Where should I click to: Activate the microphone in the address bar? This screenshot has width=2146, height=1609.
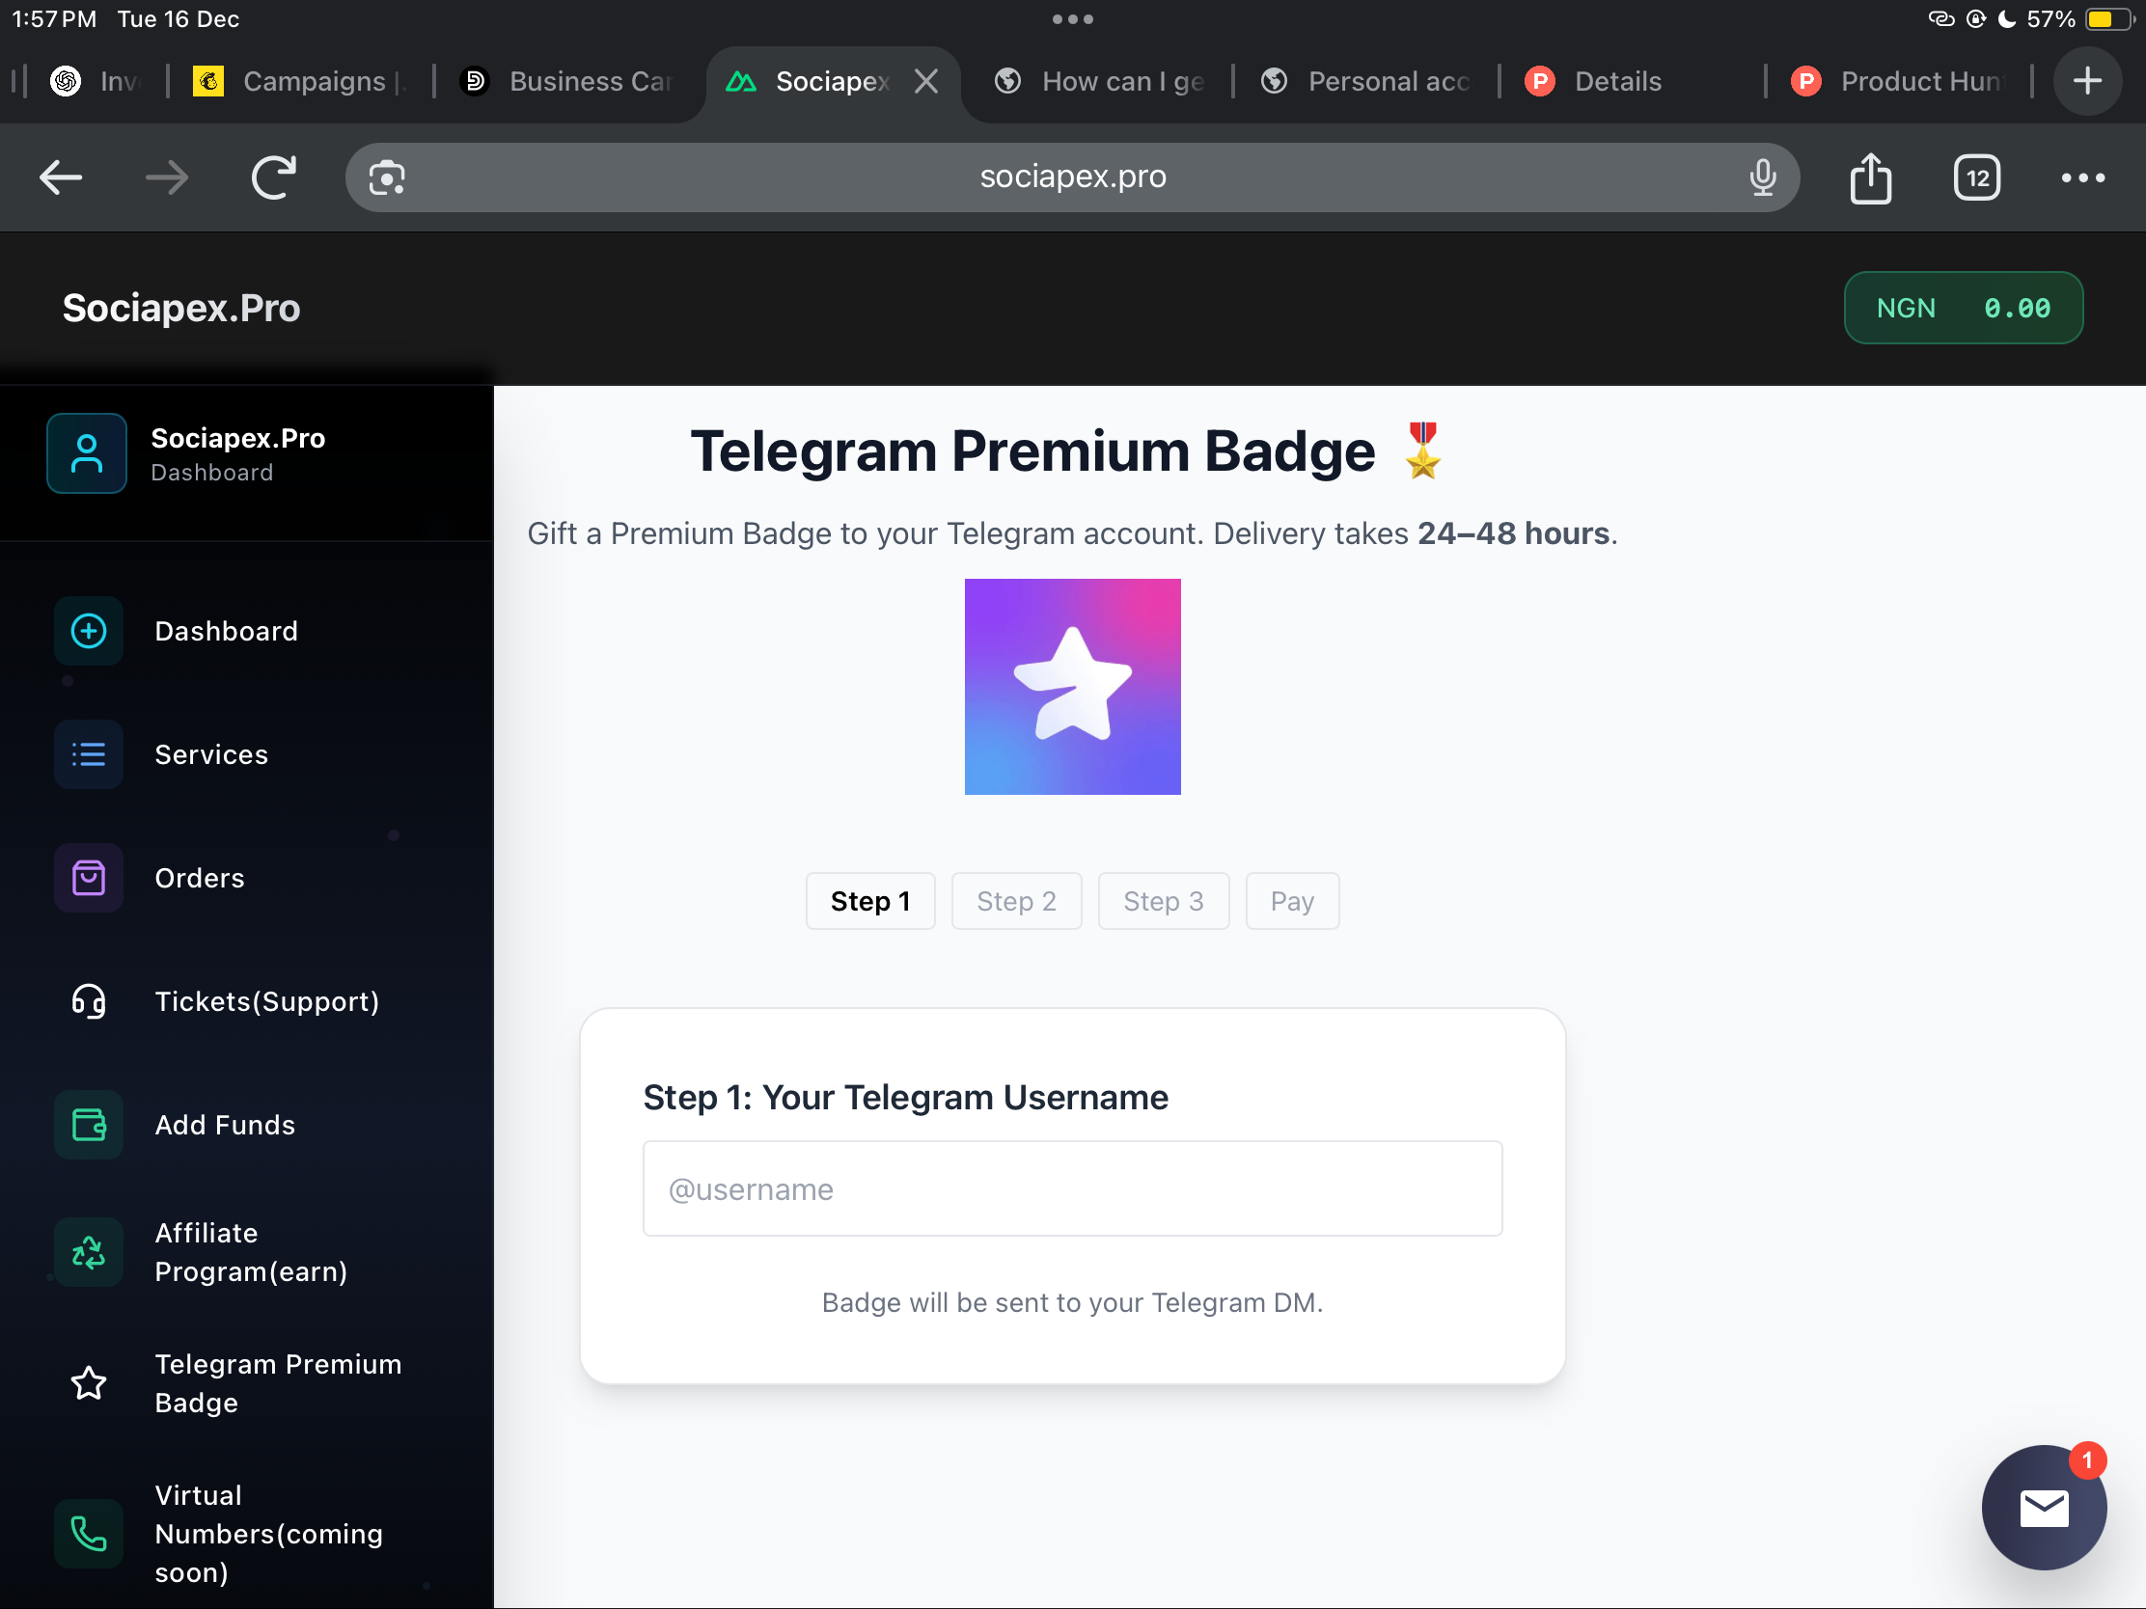coord(1763,177)
